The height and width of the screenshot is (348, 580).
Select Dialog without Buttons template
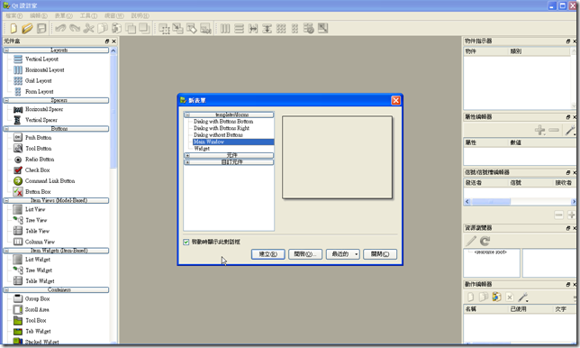point(218,135)
